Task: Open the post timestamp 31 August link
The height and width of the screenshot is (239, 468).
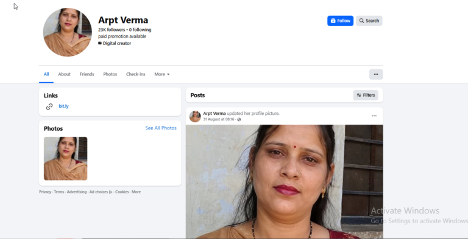Action: pyautogui.click(x=219, y=119)
